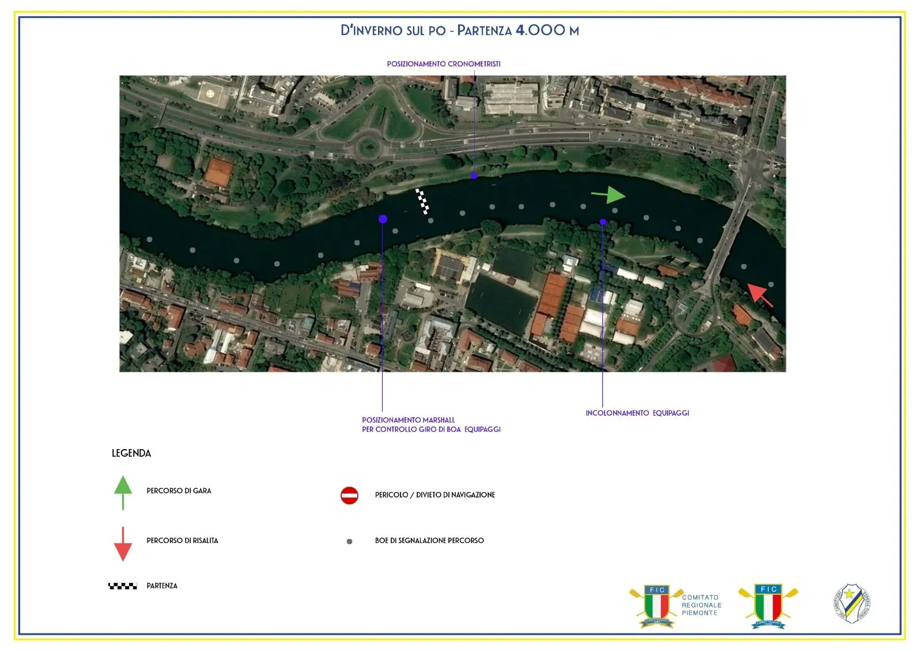This screenshot has width=922, height=652.
Task: Click the green race direction arrow on the map
Action: (x=610, y=195)
